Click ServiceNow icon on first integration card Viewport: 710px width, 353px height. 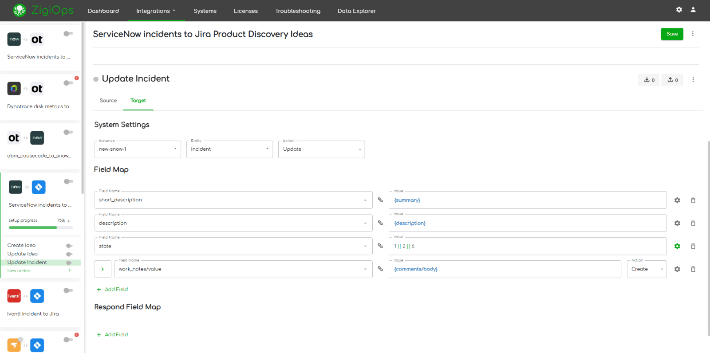(14, 39)
